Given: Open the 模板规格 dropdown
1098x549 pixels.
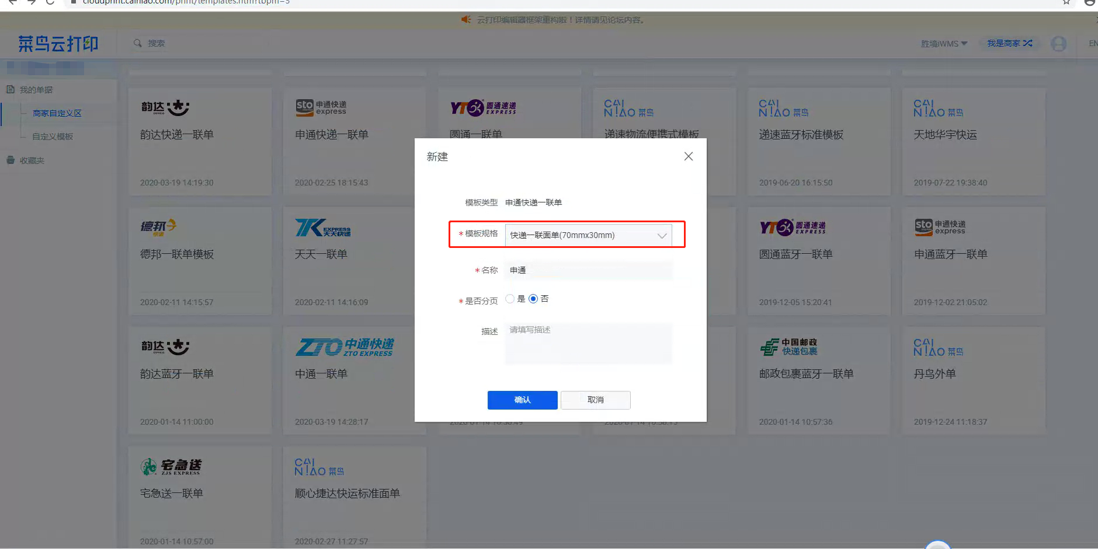Looking at the screenshot, I should [x=588, y=235].
